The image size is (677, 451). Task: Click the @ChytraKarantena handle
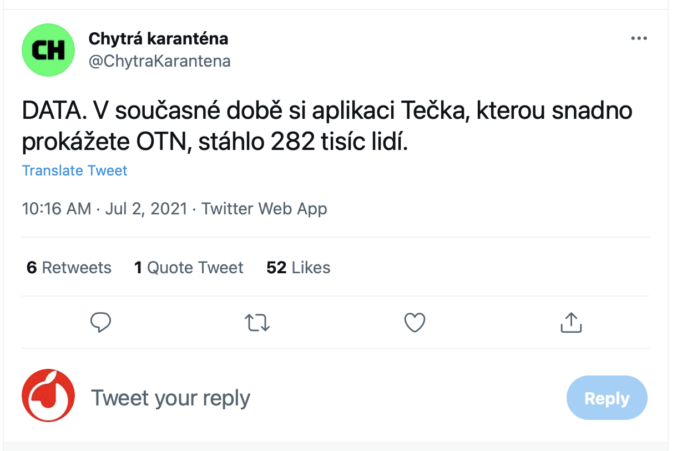point(160,61)
